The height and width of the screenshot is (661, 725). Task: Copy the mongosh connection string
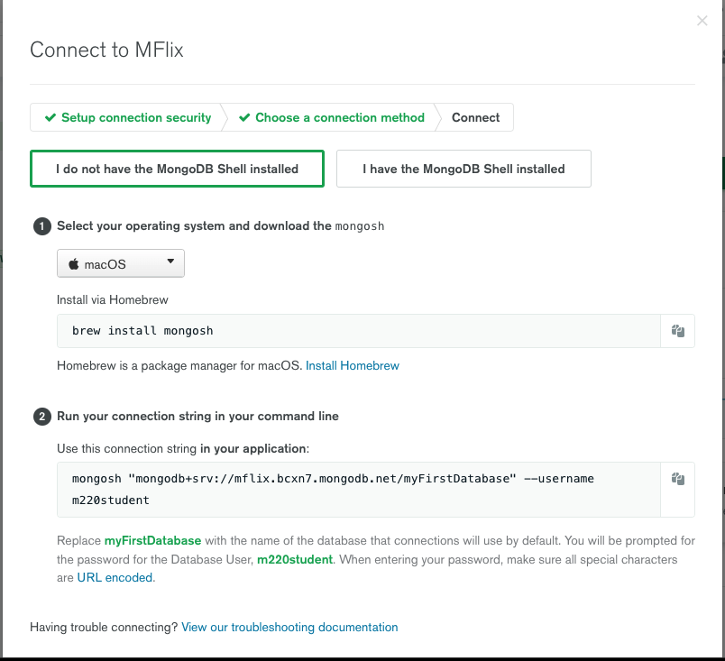[x=678, y=479]
